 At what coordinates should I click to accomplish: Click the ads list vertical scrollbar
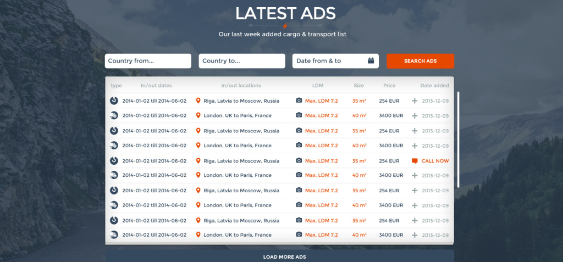(458, 140)
